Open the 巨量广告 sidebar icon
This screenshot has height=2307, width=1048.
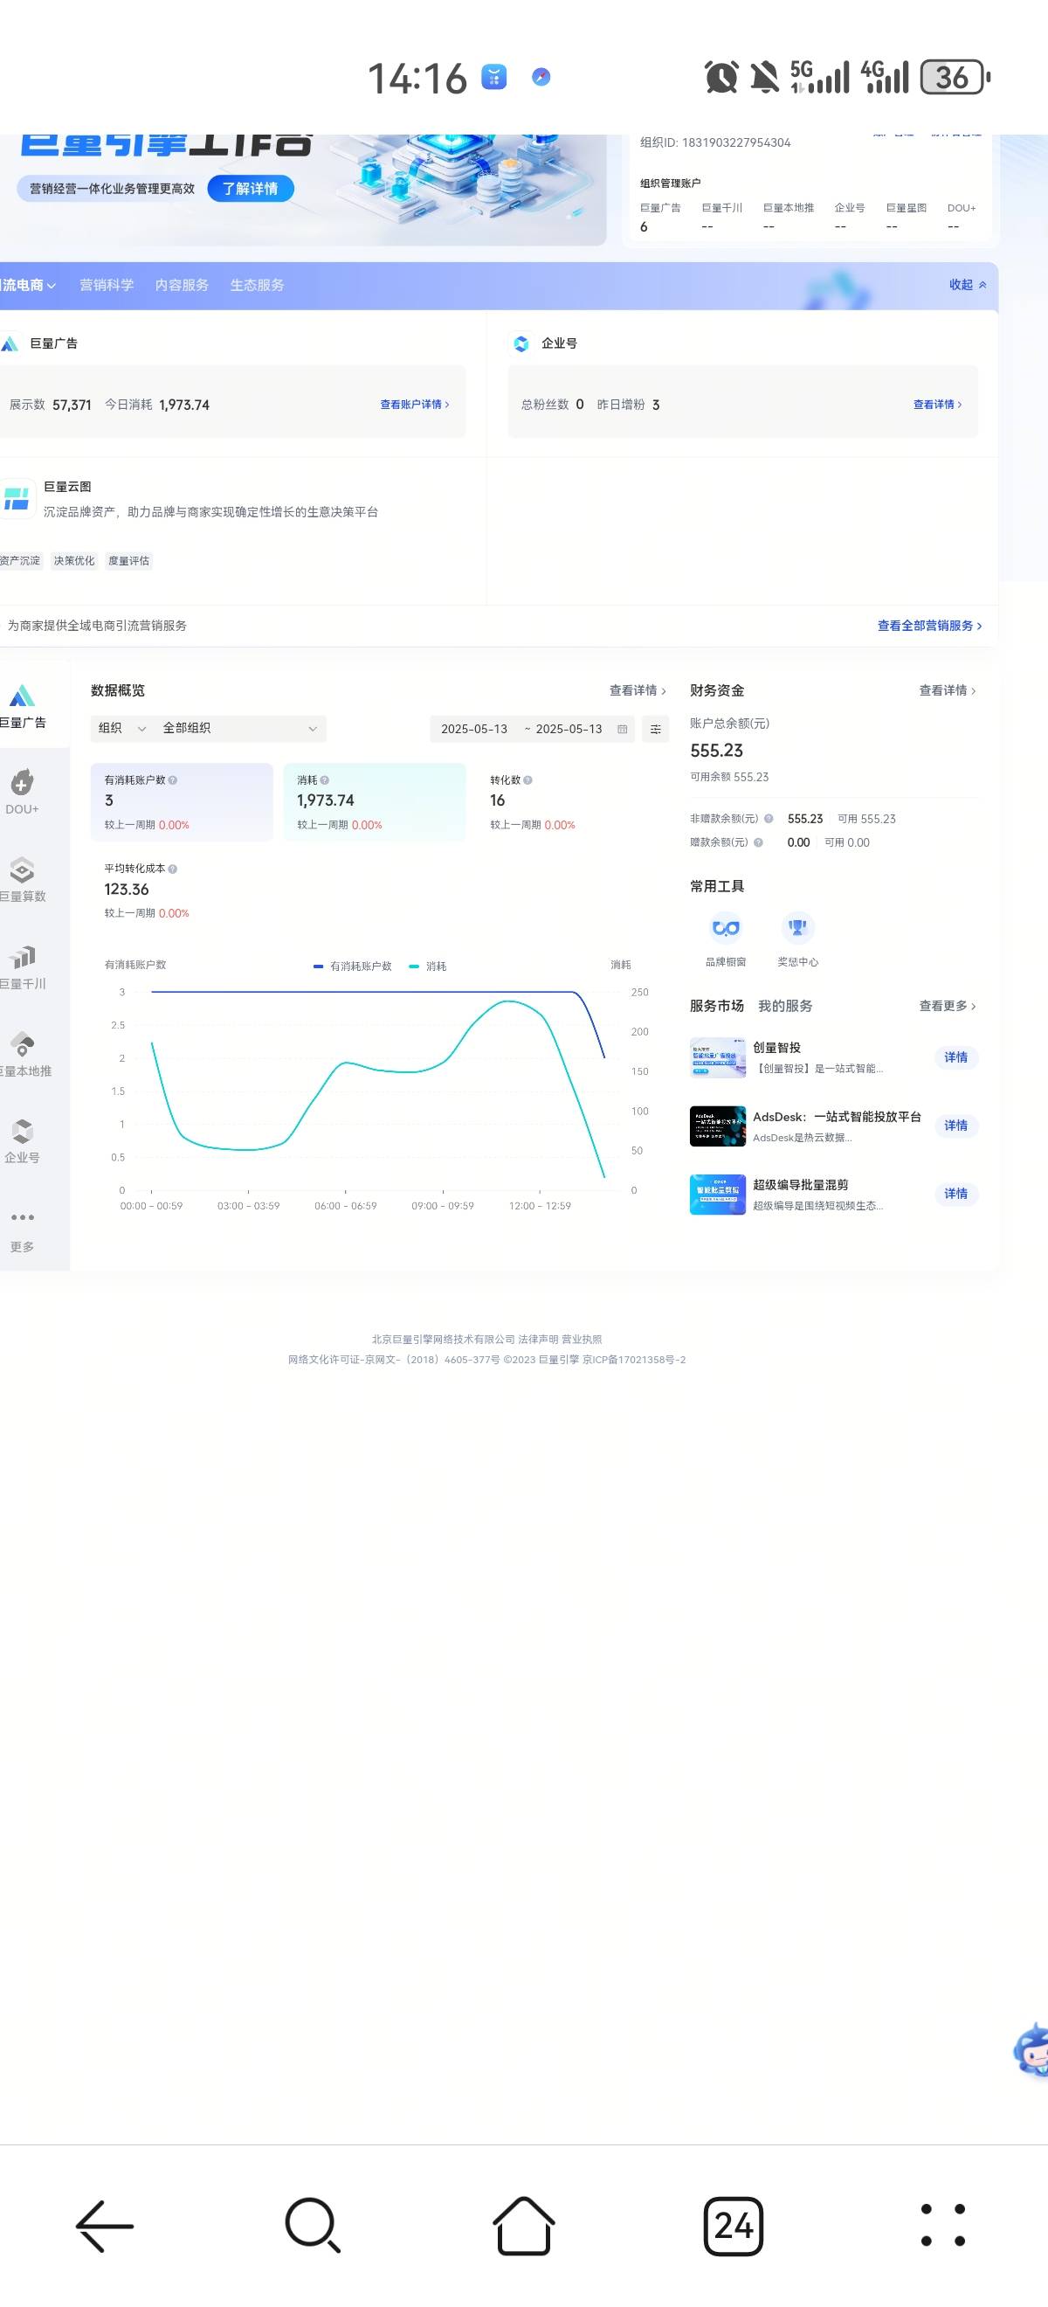(x=22, y=696)
